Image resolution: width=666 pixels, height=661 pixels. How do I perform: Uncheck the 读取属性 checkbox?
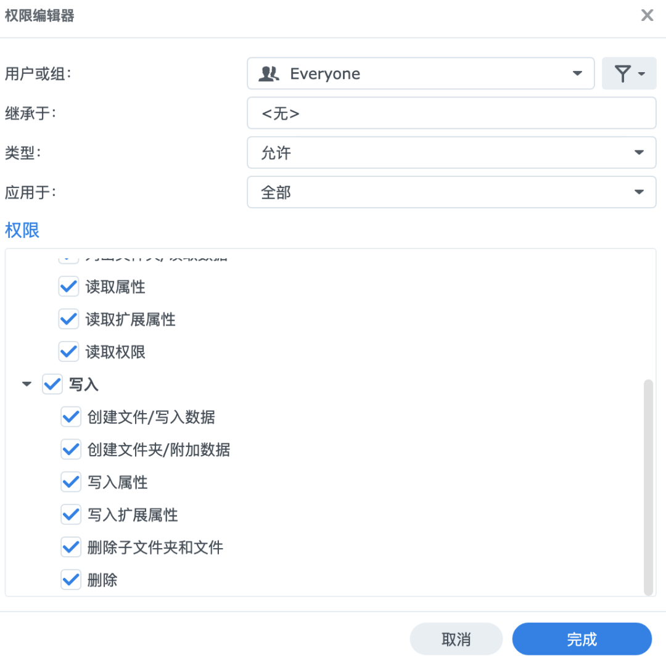click(x=68, y=287)
